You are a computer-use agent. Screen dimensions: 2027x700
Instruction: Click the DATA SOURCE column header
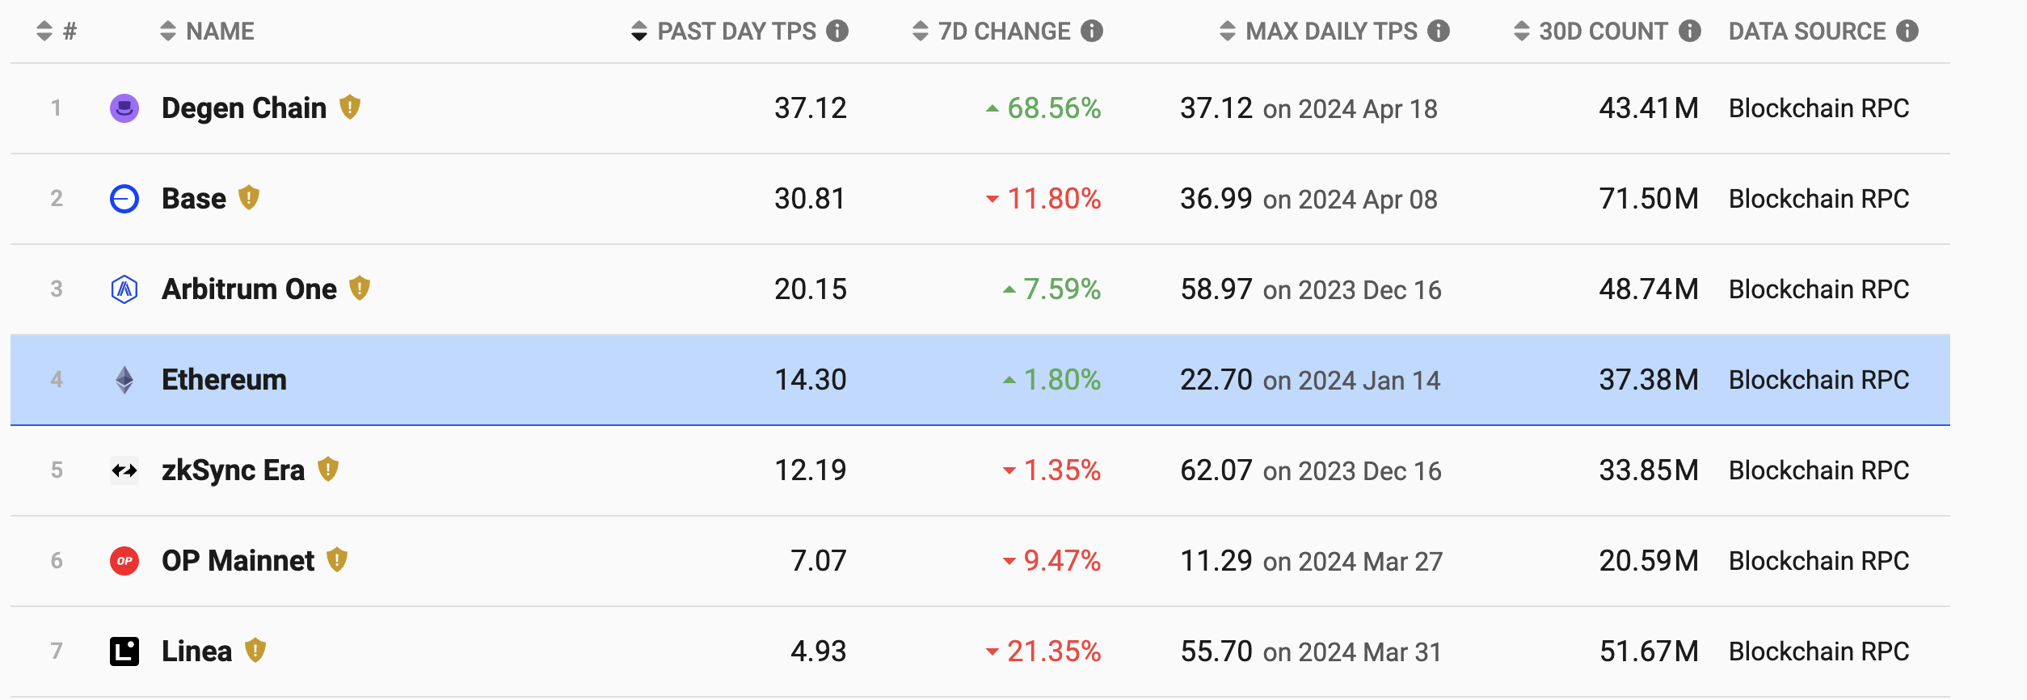[x=1807, y=32]
